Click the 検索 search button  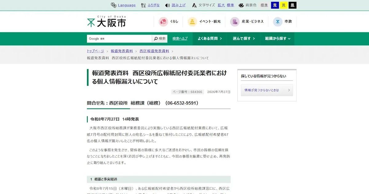[160, 38]
